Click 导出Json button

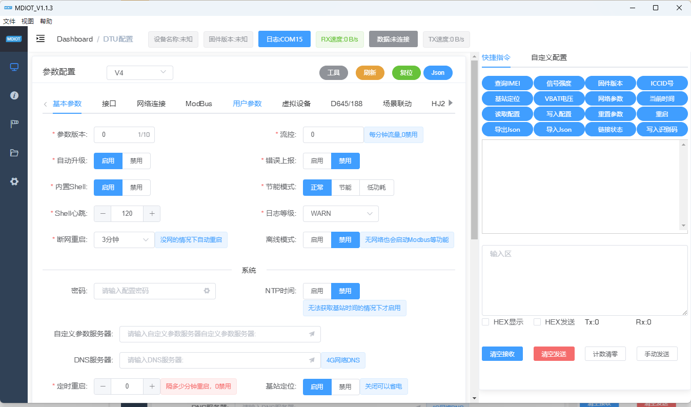click(x=507, y=129)
